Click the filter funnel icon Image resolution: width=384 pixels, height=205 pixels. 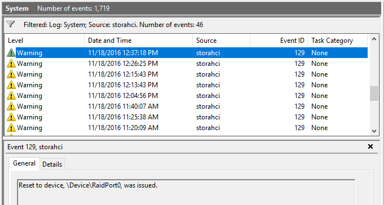pyautogui.click(x=11, y=24)
